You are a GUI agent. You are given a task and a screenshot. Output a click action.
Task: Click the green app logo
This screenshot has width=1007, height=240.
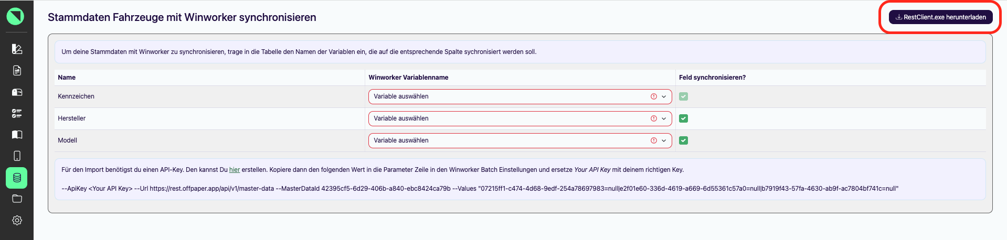click(15, 16)
